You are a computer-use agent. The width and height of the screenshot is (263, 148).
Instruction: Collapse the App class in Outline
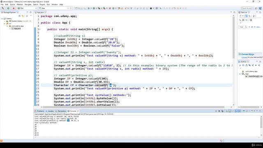[x=240, y=74]
